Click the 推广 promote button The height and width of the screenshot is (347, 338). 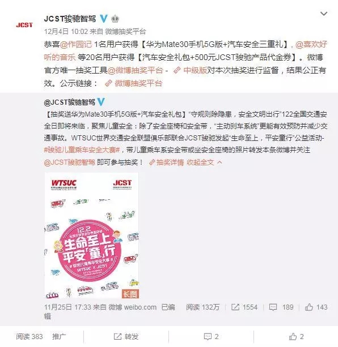point(59,337)
